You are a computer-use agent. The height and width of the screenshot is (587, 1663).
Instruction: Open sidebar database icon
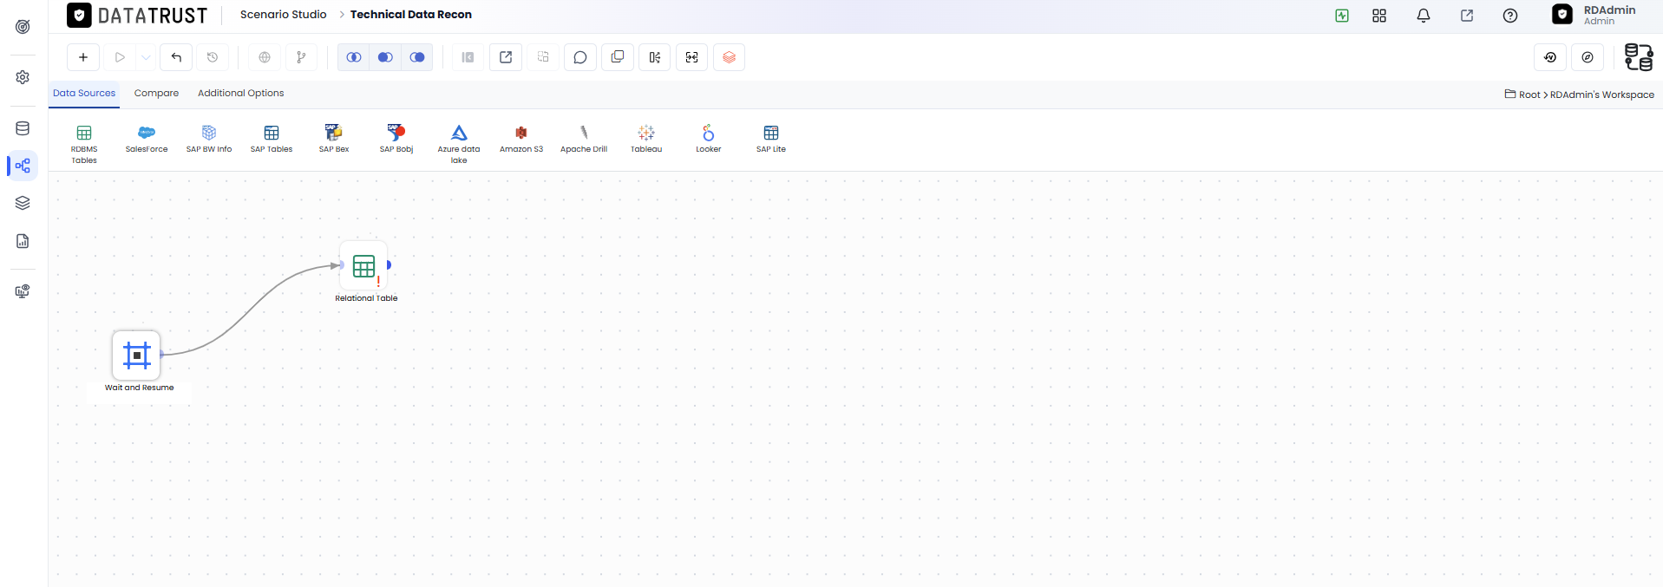(23, 128)
